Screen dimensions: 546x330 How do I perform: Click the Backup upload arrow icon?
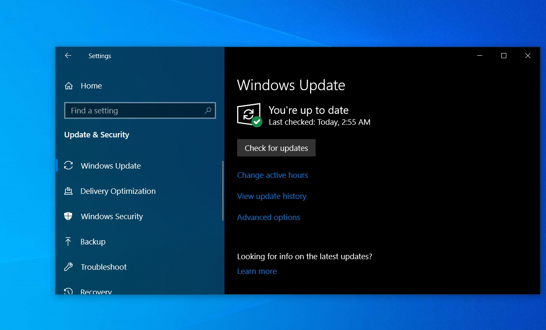click(x=68, y=241)
